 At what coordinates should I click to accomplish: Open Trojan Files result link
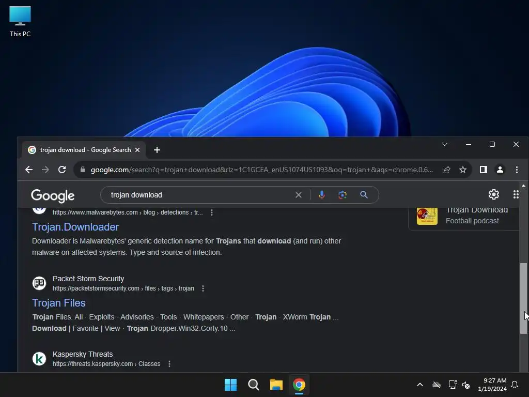click(x=59, y=303)
